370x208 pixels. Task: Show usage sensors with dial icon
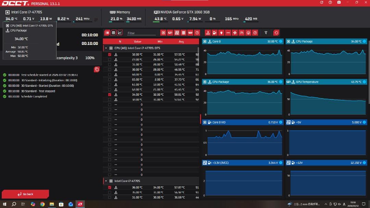click(248, 33)
